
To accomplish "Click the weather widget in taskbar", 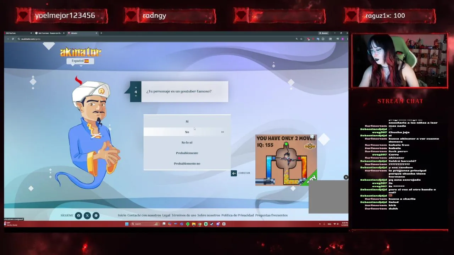I will pyautogui.click(x=11, y=224).
